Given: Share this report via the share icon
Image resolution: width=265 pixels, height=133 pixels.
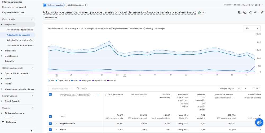Looking at the screenshot, I should tap(250, 12).
